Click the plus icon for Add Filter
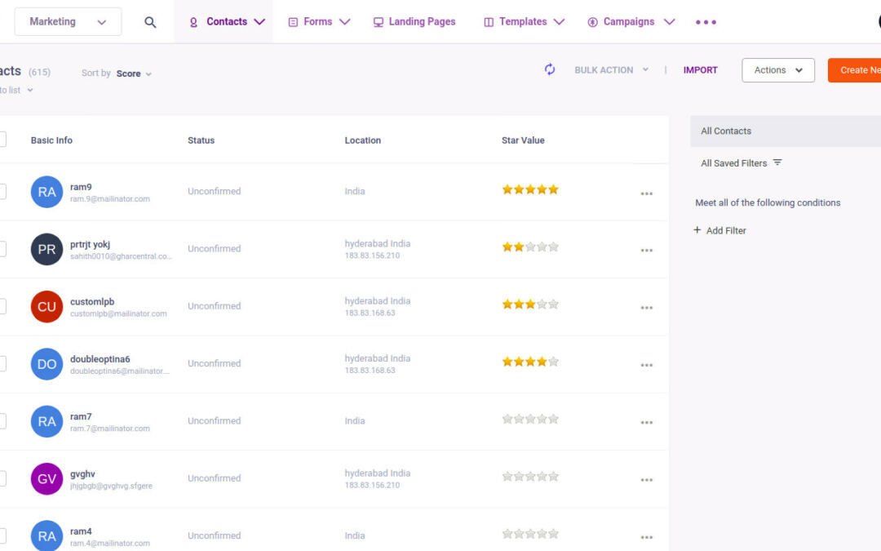 pyautogui.click(x=697, y=230)
